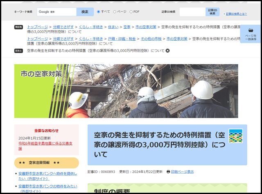Image resolution: width=262 pixels, height=194 pixels.
Task: Select the PDF radio option
Action: (131, 12)
